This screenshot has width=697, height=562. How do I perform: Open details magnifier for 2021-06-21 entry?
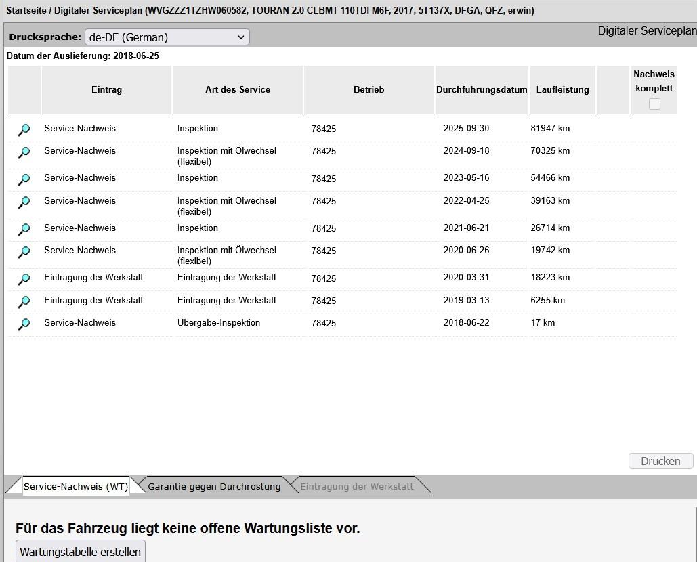tap(24, 230)
